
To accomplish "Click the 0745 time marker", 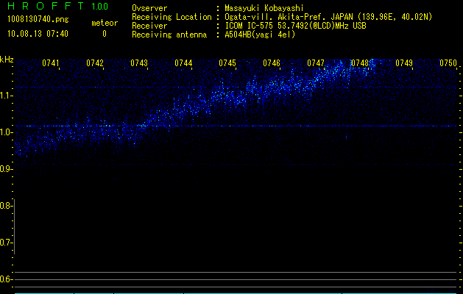I will [x=227, y=62].
